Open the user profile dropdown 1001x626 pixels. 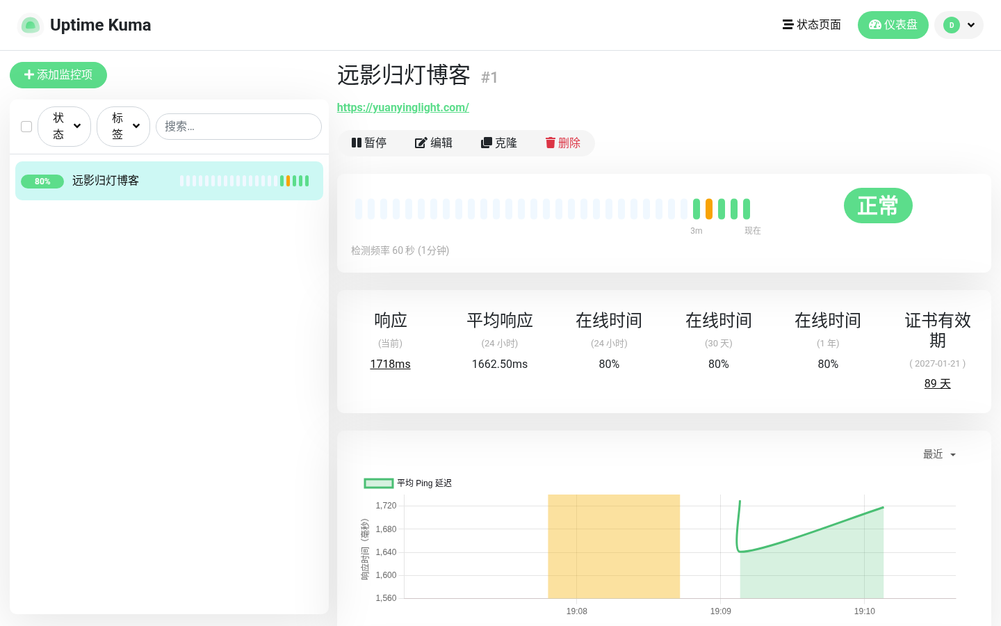pyautogui.click(x=959, y=25)
